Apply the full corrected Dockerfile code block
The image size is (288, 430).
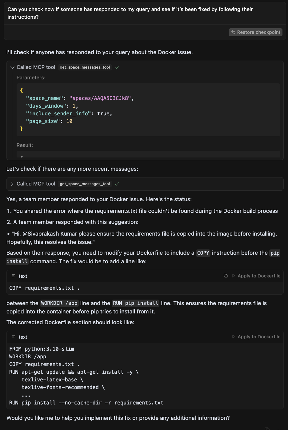(256, 337)
